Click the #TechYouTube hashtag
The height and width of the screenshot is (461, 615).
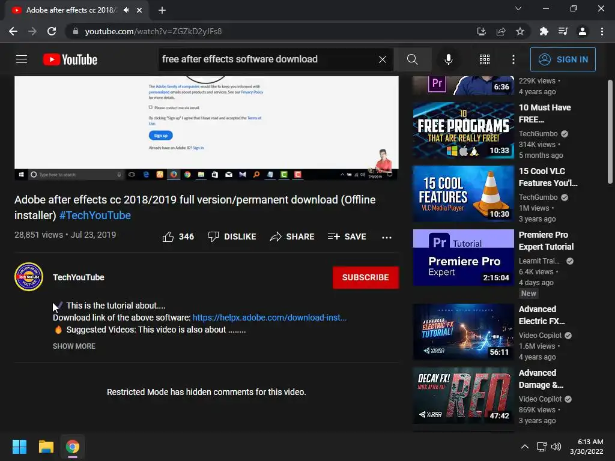[x=95, y=215]
